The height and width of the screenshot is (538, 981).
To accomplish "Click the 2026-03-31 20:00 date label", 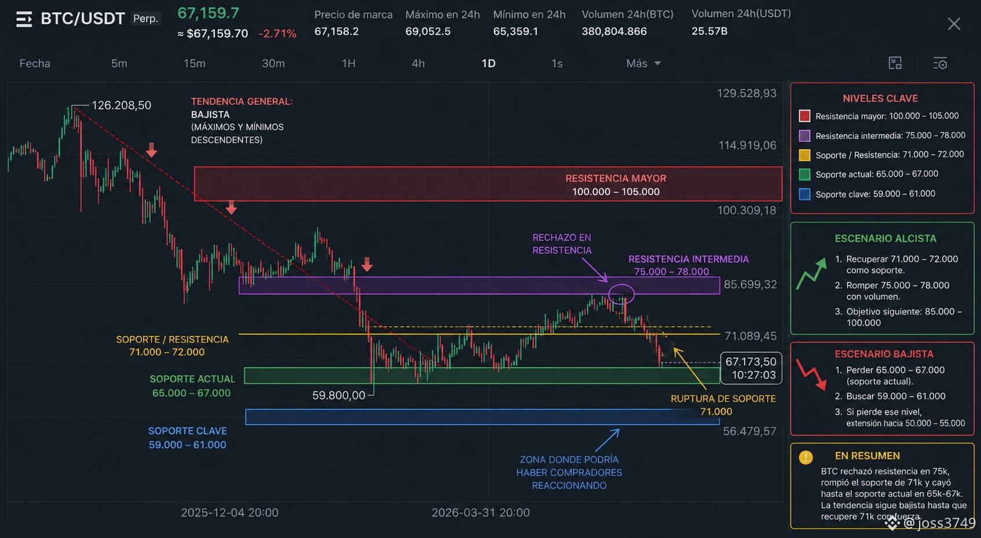I will tap(481, 513).
